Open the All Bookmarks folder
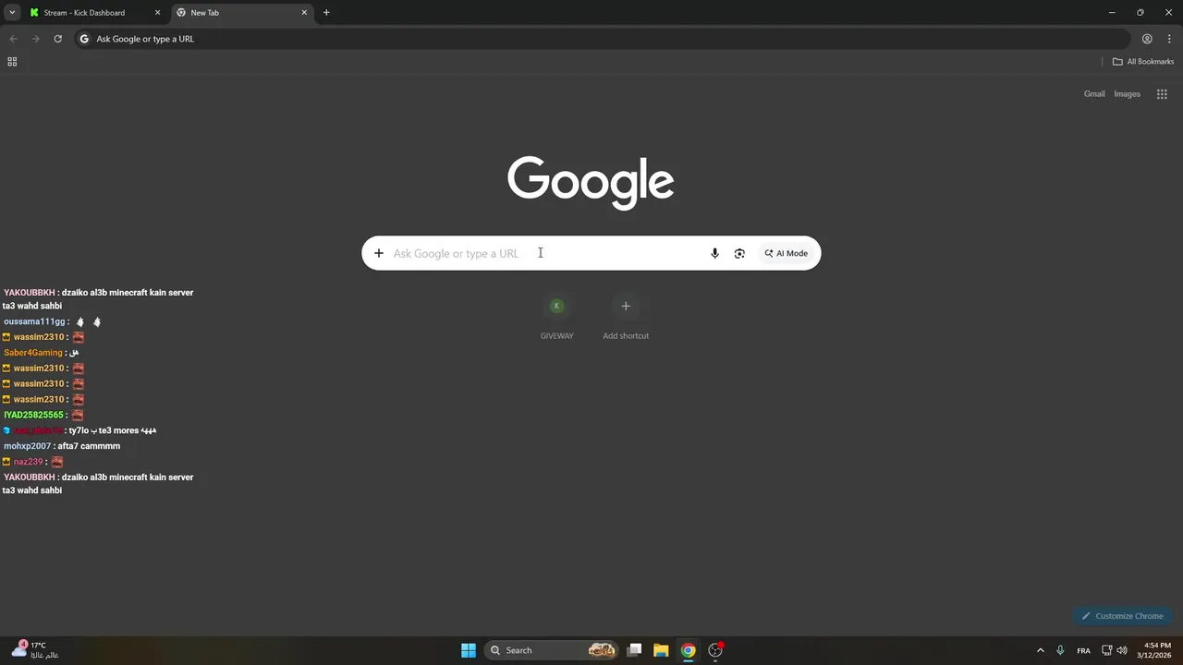Image resolution: width=1183 pixels, height=665 pixels. coord(1143,62)
